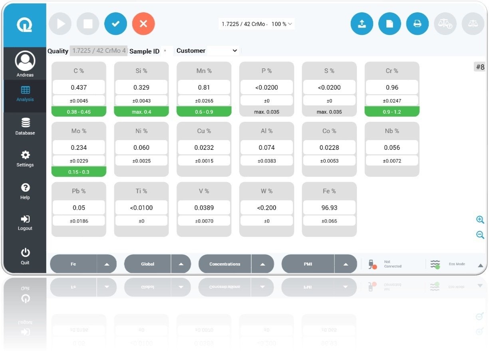Click the Mo % range 0.15 - 0.3
Image resolution: width=489 pixels, height=351 pixels.
pos(79,172)
